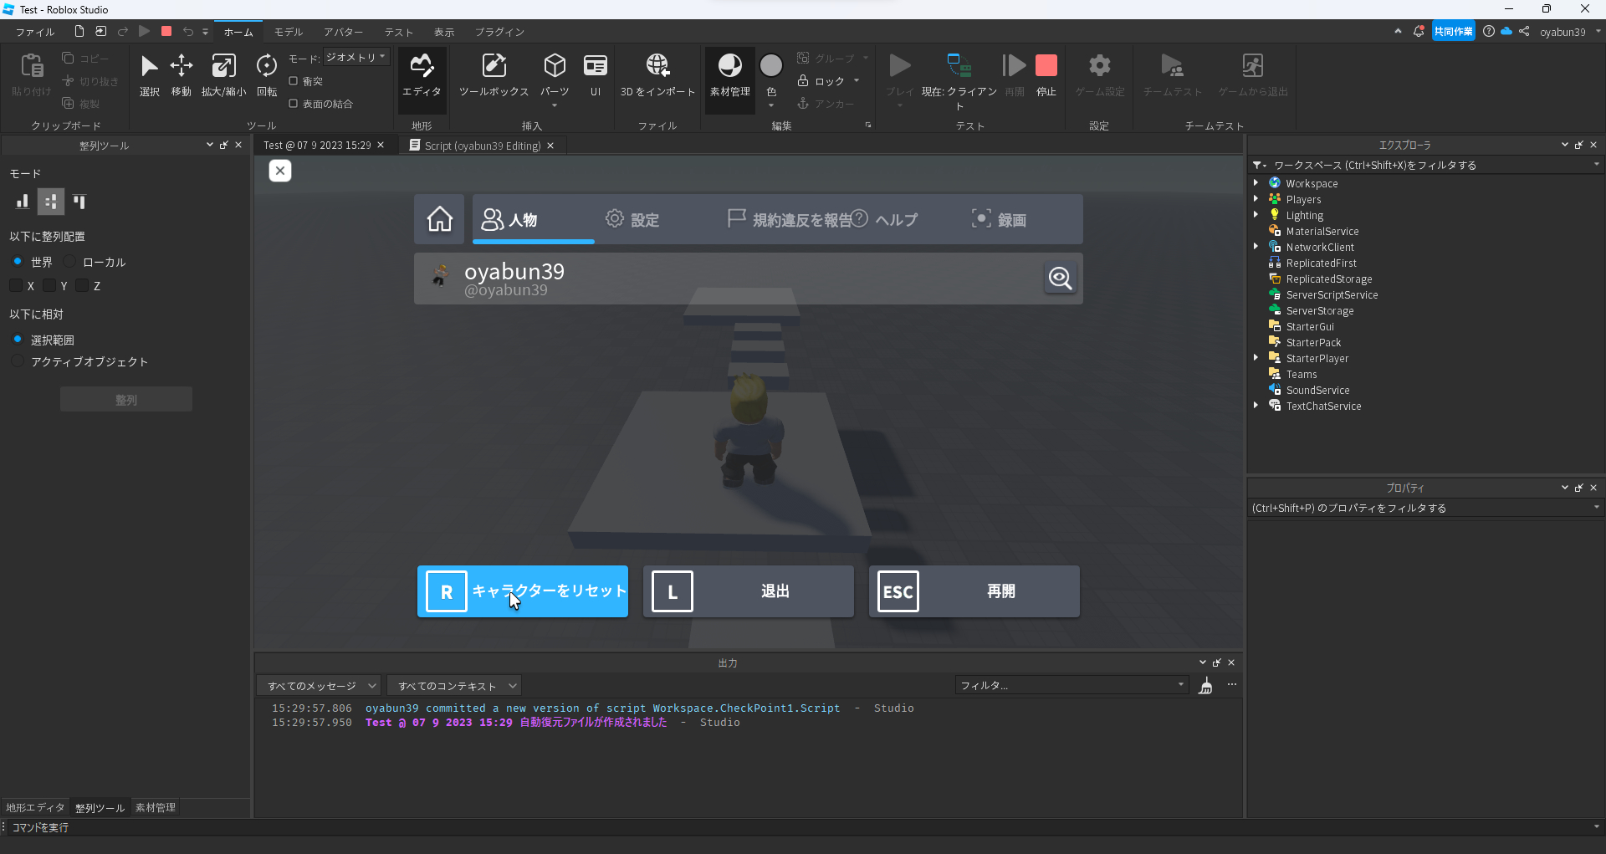
Task: Choose the 移動 (Move) tool
Action: tap(182, 75)
